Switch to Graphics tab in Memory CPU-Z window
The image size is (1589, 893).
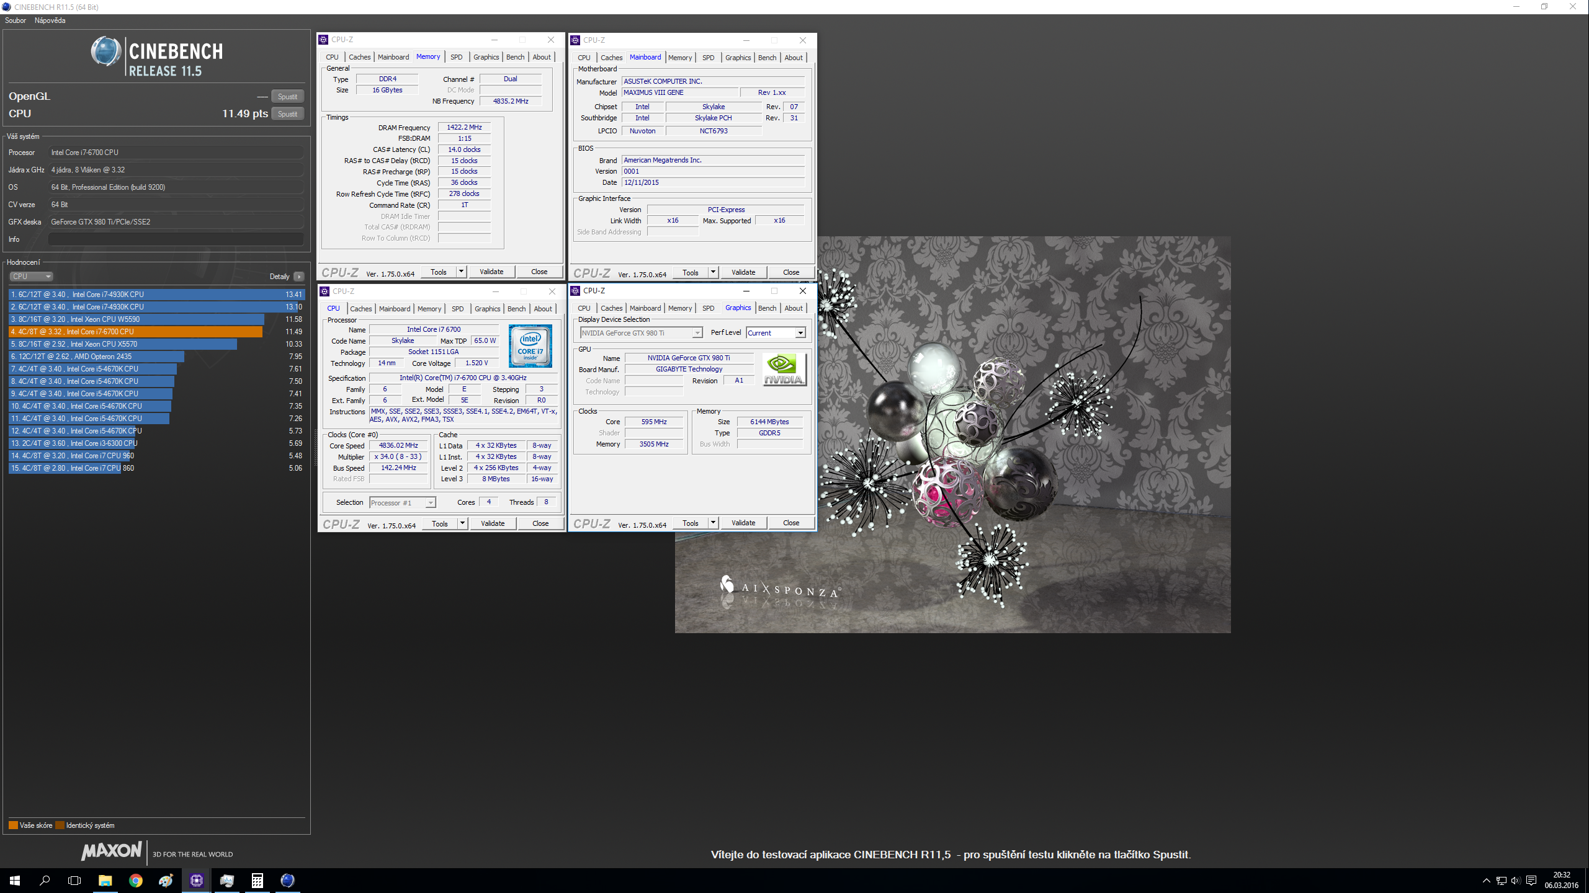coord(486,57)
